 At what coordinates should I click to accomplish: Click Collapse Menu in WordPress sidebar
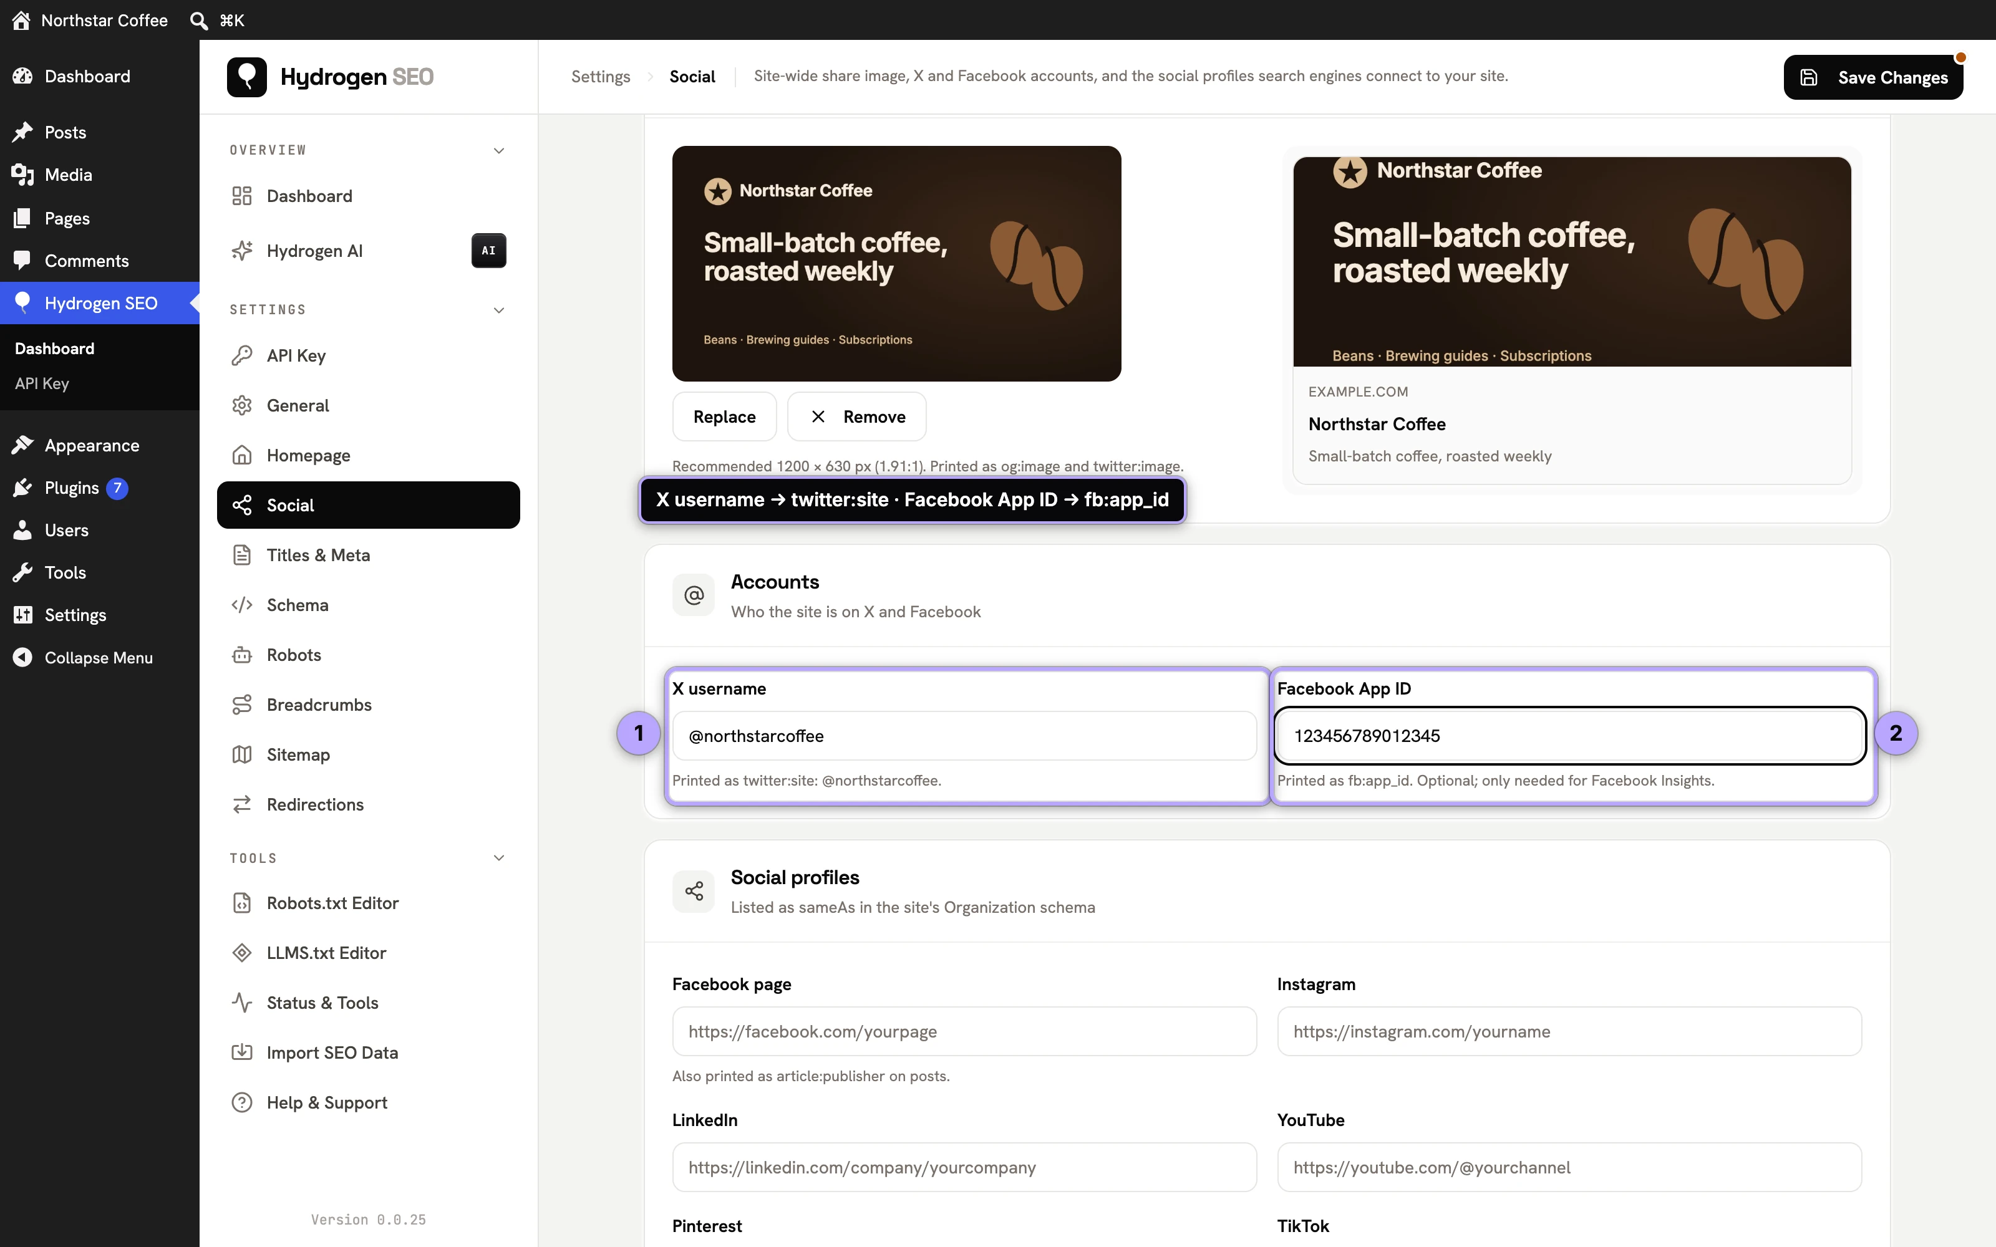(x=100, y=657)
